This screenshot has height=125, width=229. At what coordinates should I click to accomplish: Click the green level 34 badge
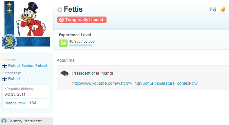(63, 43)
